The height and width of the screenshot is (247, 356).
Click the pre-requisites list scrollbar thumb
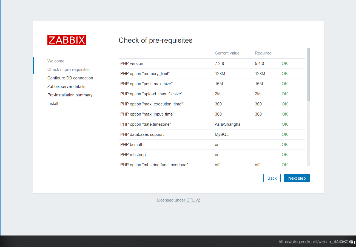click(308, 74)
